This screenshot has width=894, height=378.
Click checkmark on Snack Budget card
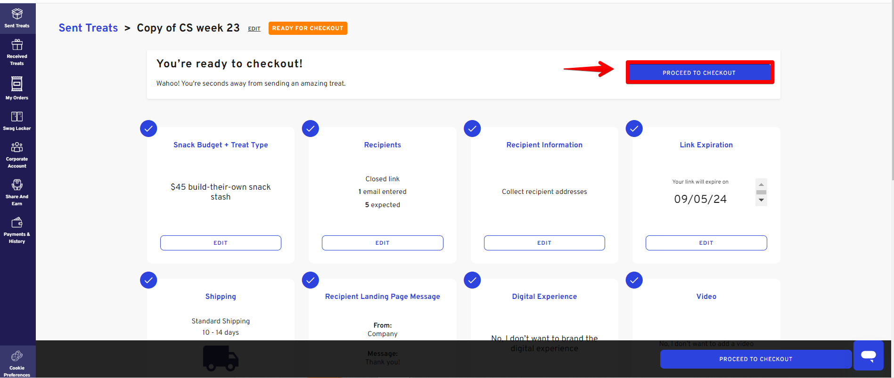point(148,129)
